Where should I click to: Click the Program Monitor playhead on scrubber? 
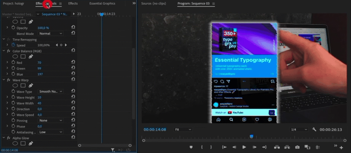tap(251, 136)
